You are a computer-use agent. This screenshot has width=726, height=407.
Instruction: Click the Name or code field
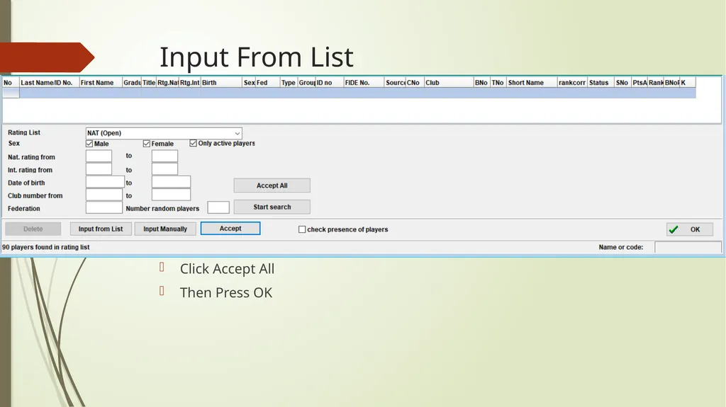688,248
